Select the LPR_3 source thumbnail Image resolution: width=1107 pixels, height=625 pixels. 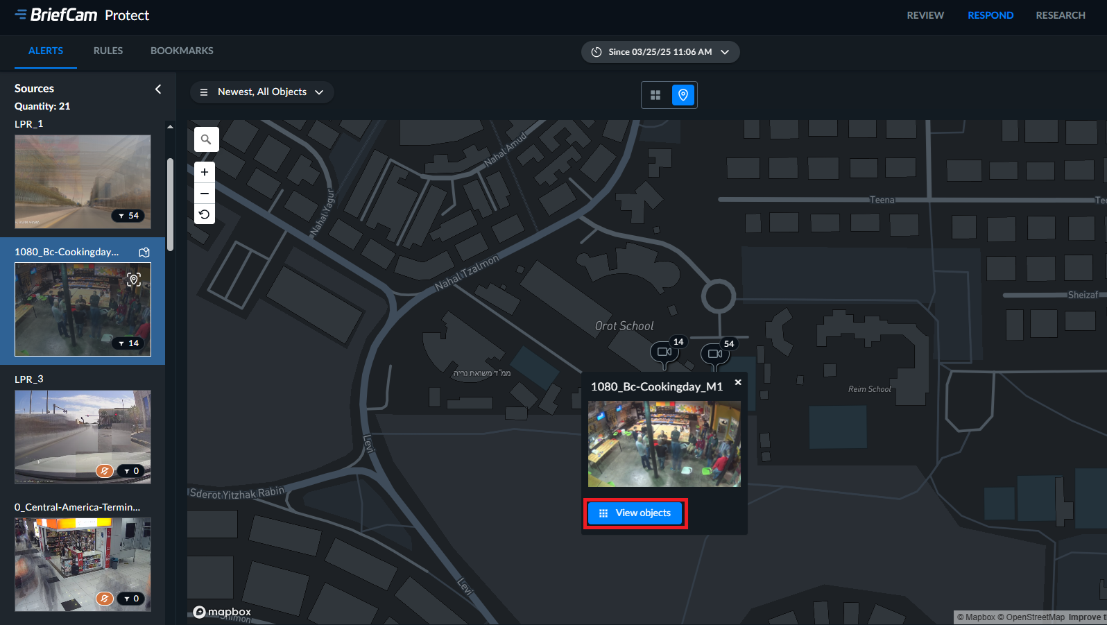83,437
